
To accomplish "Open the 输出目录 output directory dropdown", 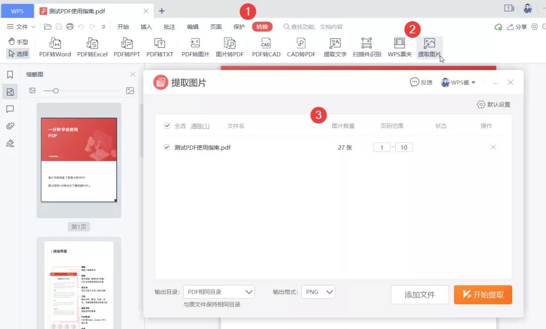I will click(x=219, y=292).
